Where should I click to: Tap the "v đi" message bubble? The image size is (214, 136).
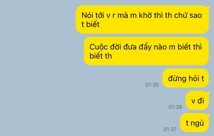tap(197, 100)
